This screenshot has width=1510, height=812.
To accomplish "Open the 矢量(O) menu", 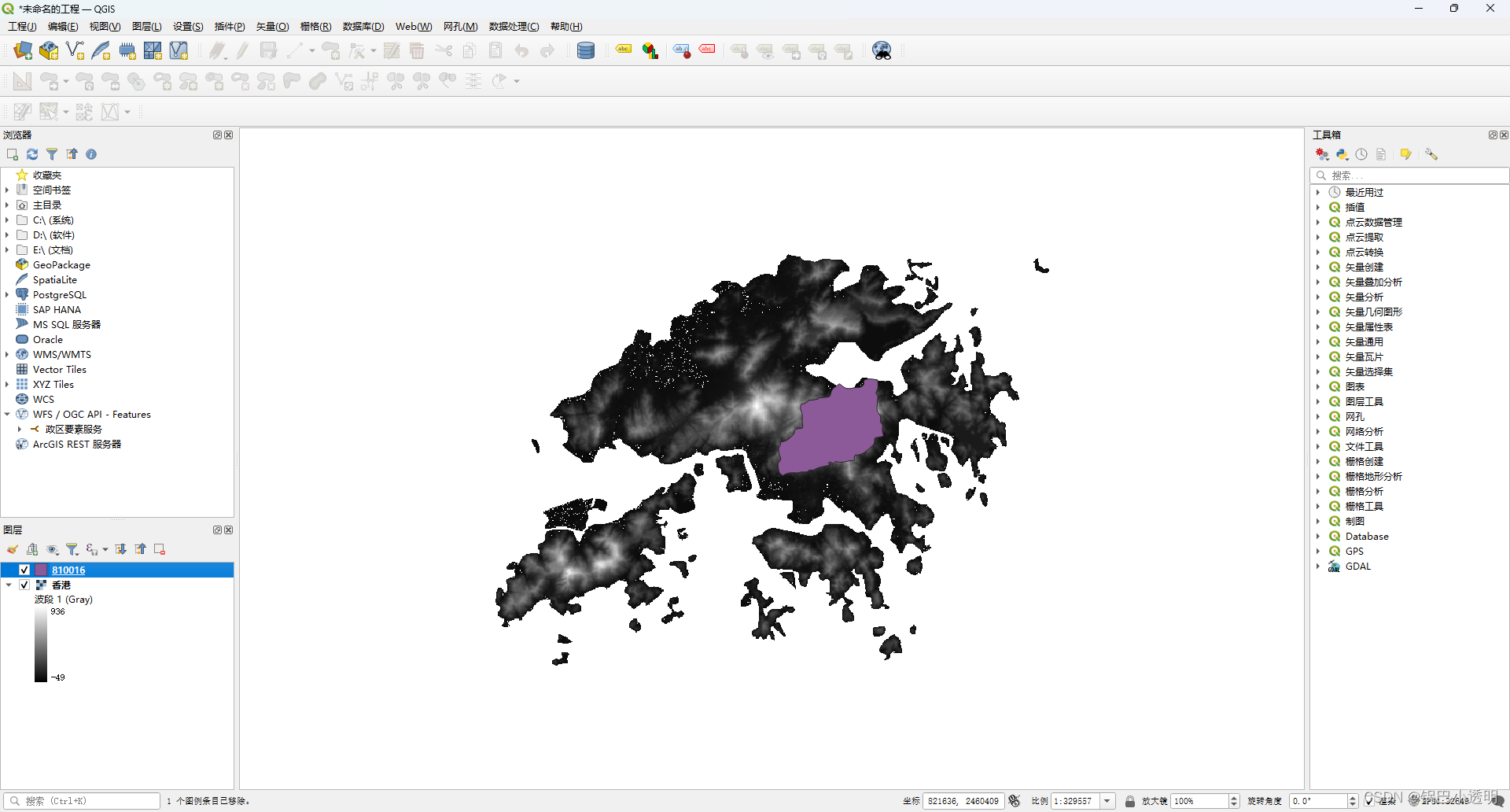I will [273, 27].
